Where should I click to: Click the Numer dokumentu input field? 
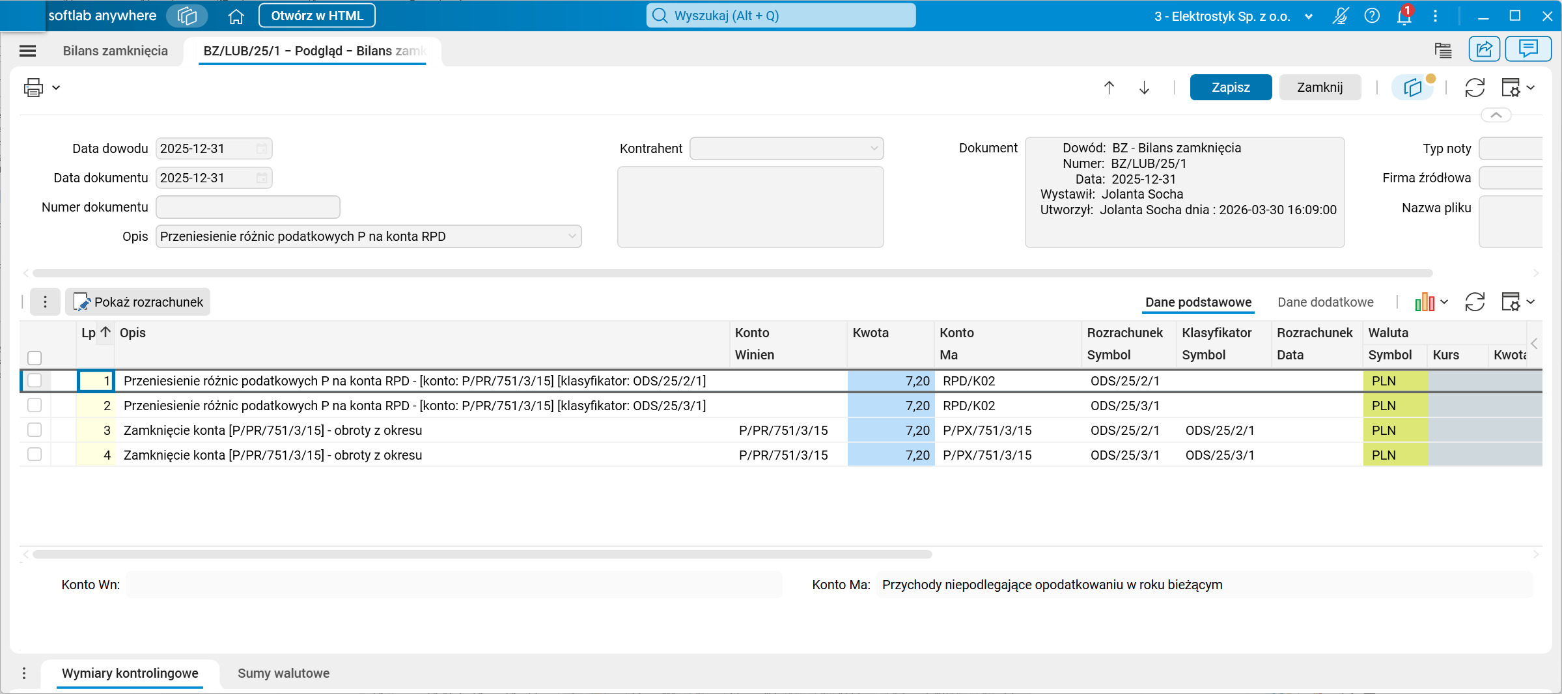247,207
